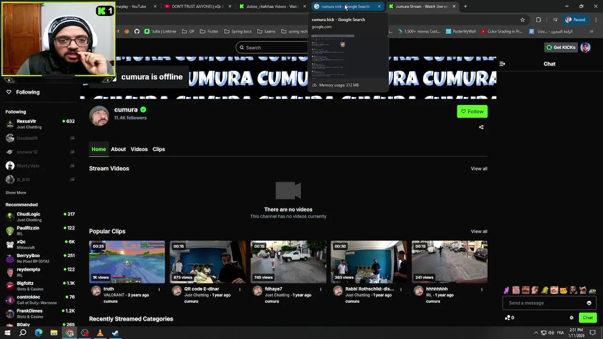Switch to the Videos tab
Screen dimensions: 603x339
click(x=139, y=149)
